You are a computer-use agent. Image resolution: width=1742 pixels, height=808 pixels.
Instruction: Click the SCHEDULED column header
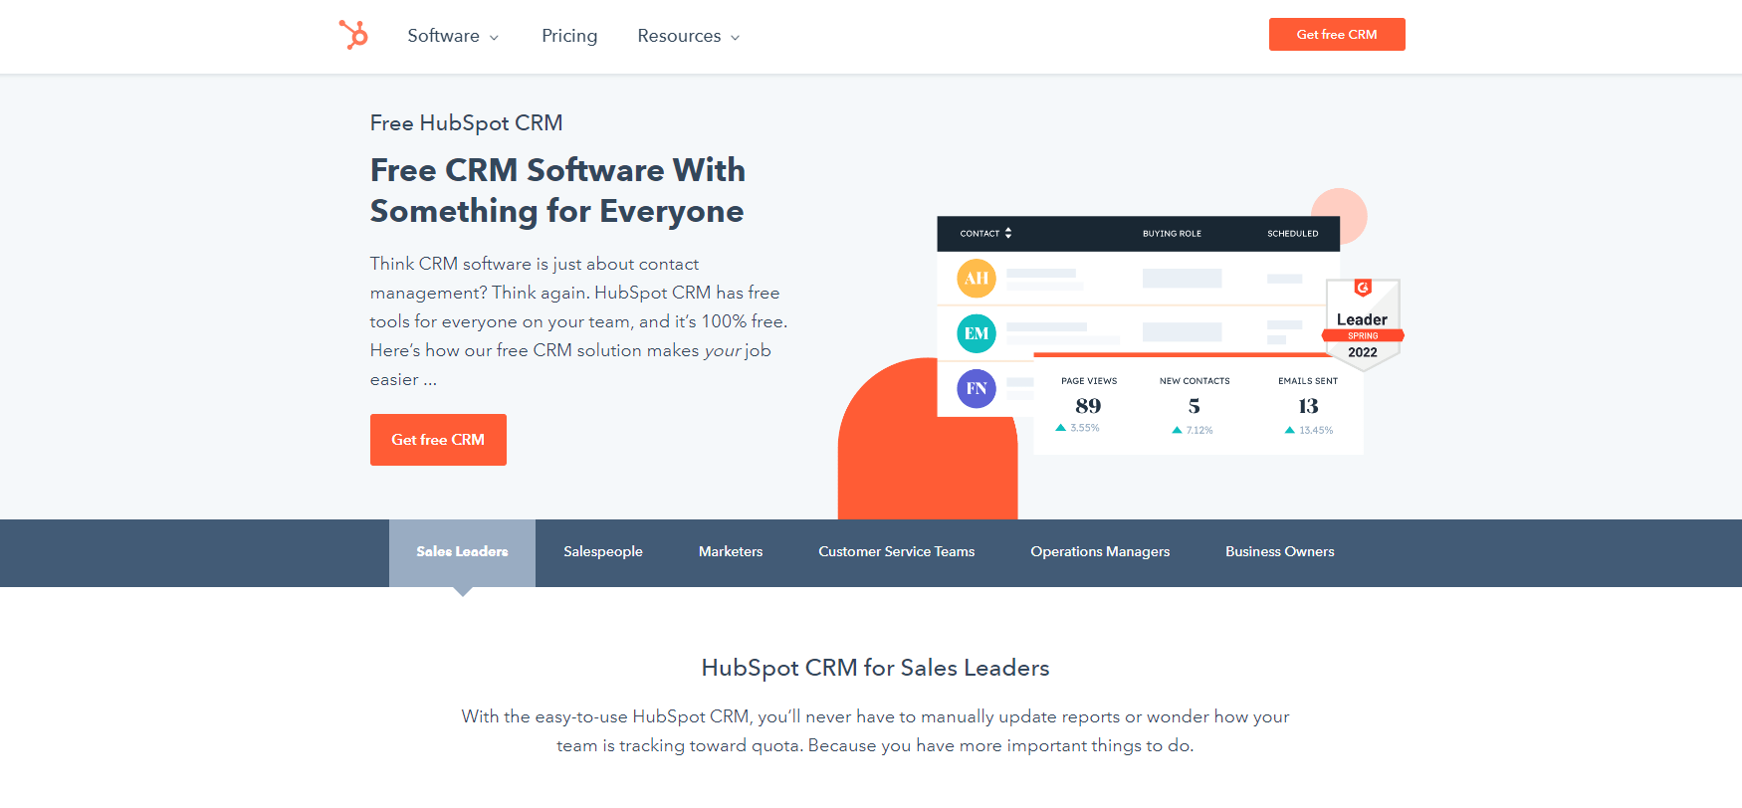[1292, 234]
